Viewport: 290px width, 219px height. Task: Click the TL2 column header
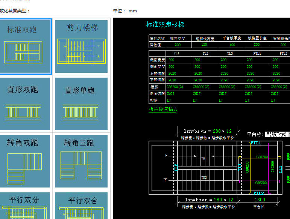205,54
